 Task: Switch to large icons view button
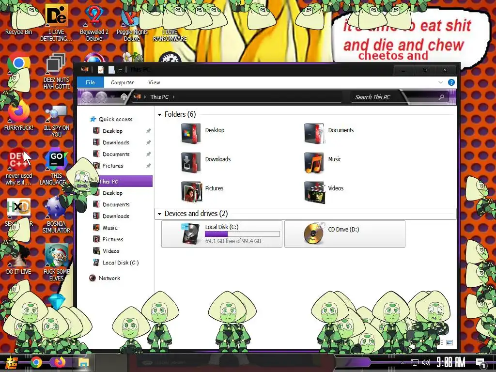pos(449,342)
